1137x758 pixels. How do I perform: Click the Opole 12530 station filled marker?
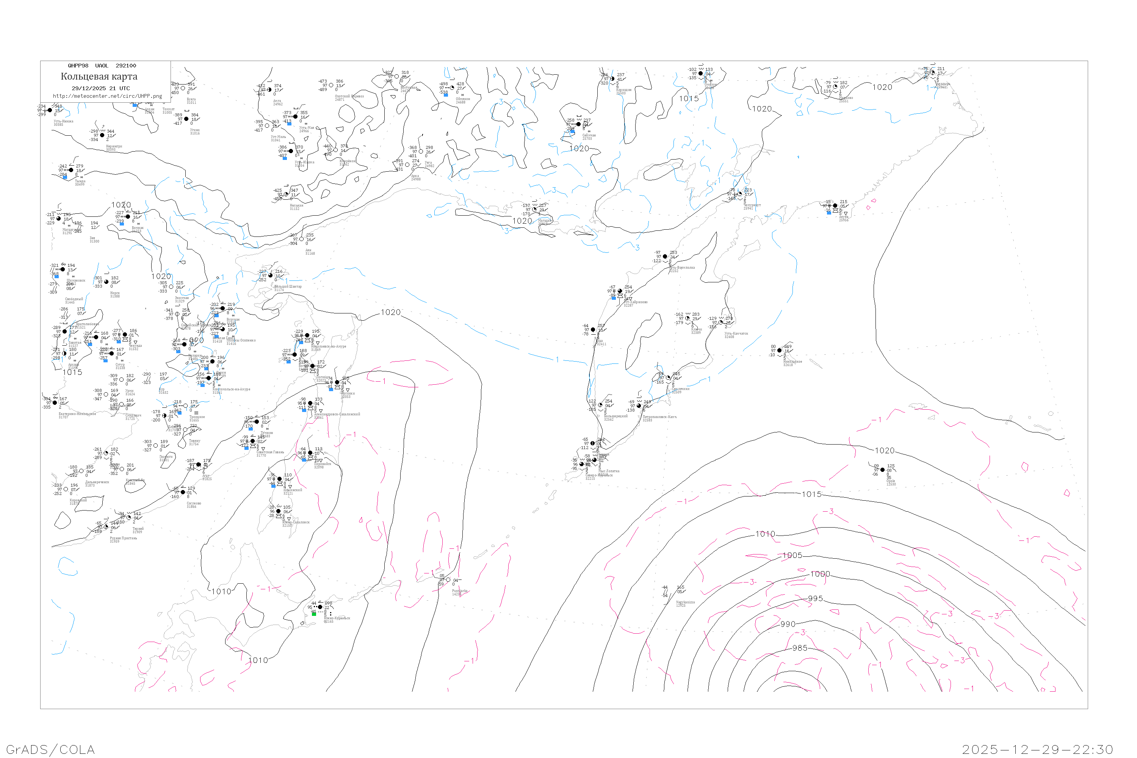882,470
